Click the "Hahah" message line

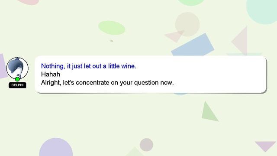(51, 74)
